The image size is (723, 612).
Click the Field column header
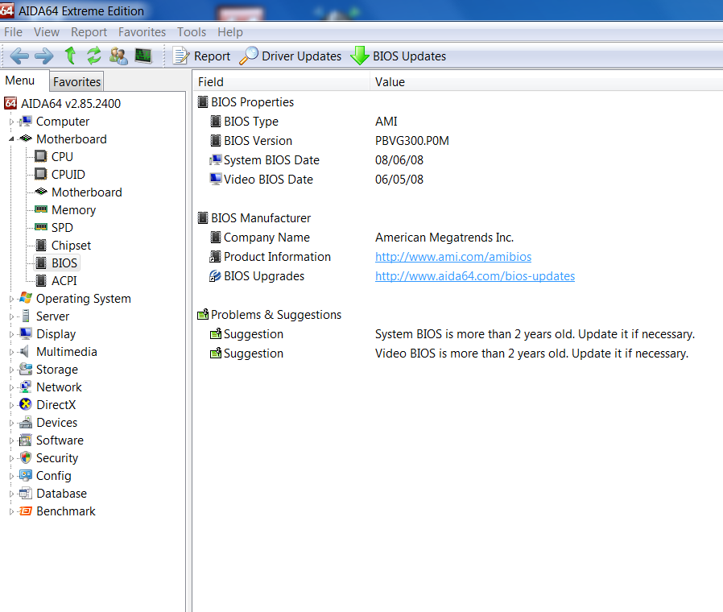(281, 81)
